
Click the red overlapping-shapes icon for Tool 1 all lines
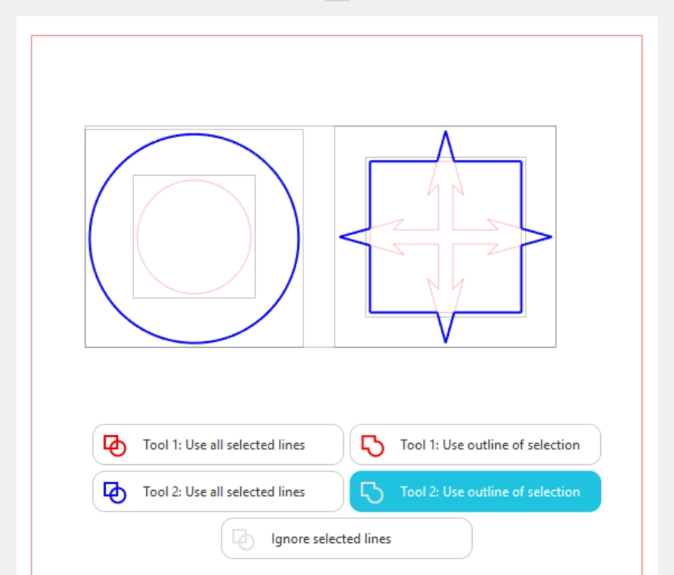(114, 445)
